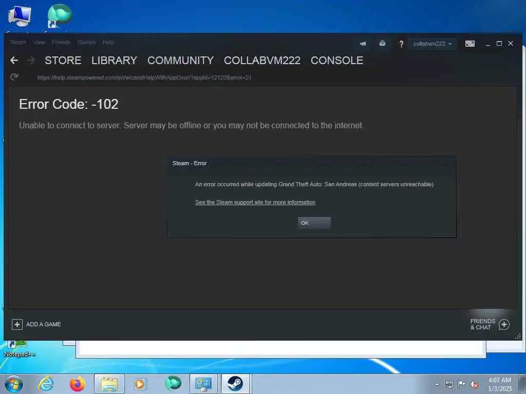
Task: Click the Add a Game plus icon
Action: (x=17, y=324)
